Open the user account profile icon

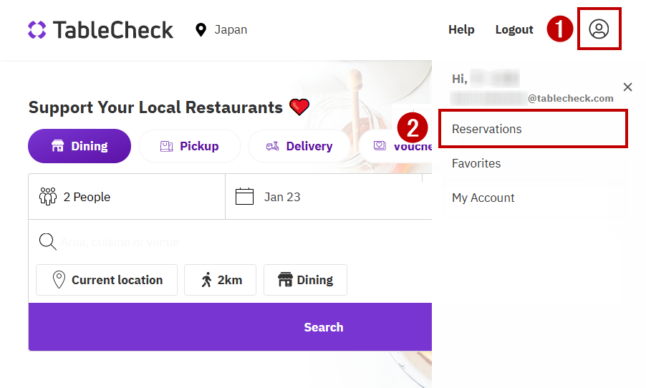pos(599,29)
